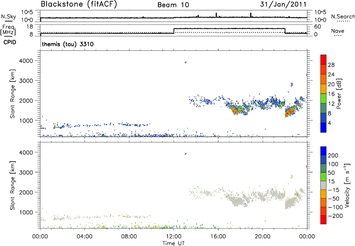Click Slant Range [km] label of power panel

[x=12, y=94]
